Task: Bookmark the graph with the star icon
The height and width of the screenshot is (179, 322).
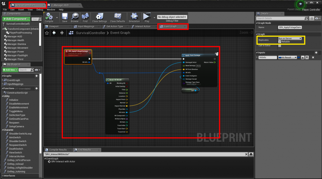Action: click(47, 33)
